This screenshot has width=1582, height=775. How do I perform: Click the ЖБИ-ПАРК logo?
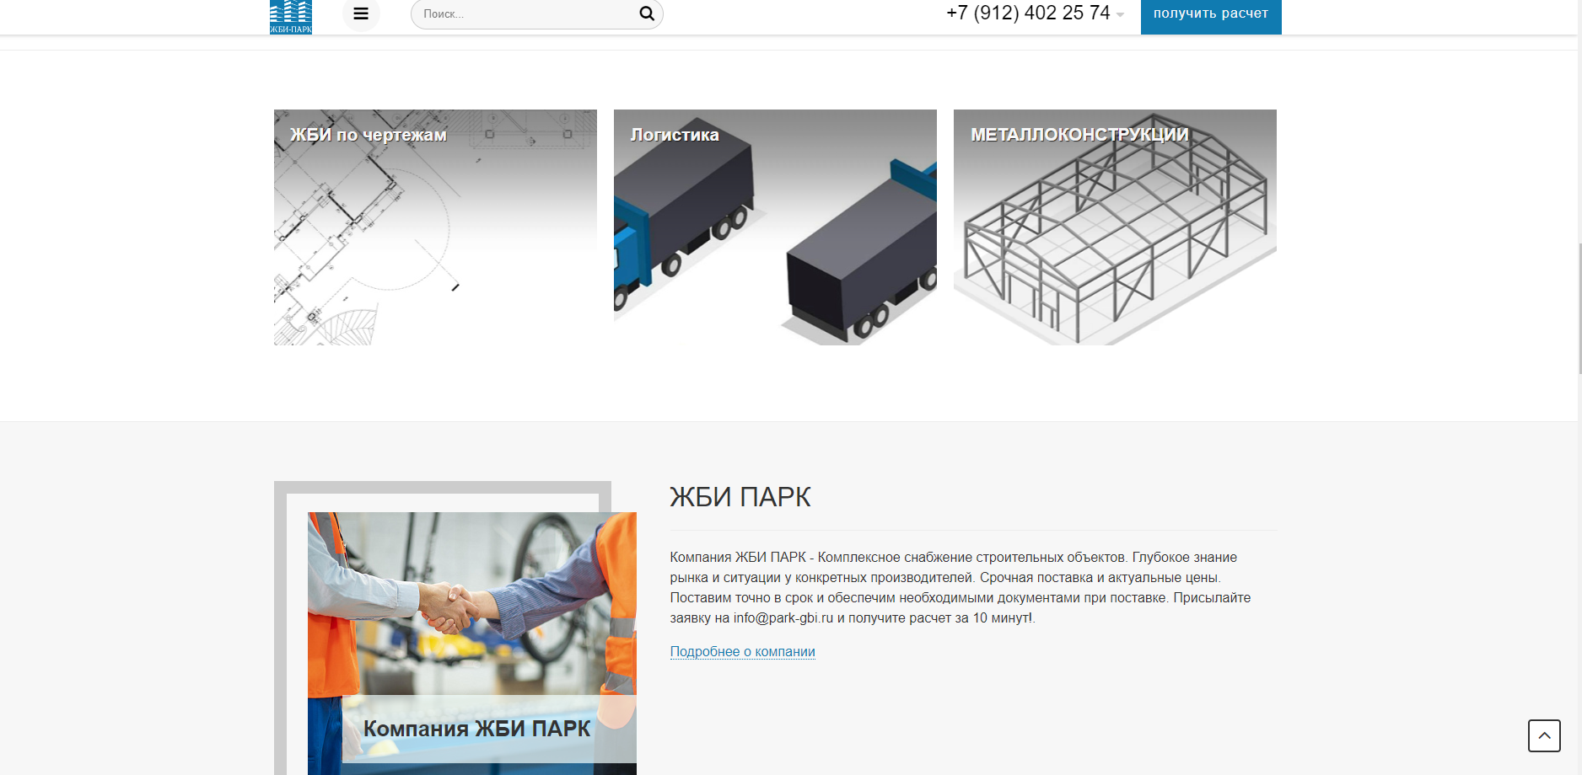(291, 16)
